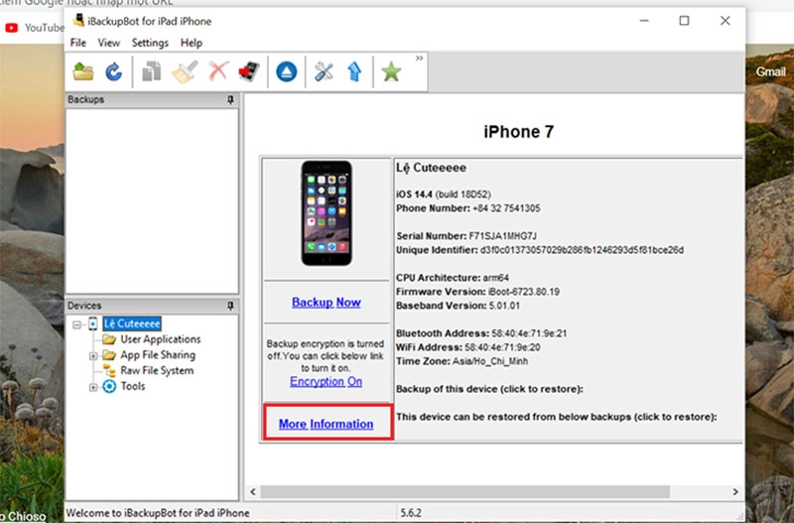Select Lệ Cuteeeee in Devices tree
The height and width of the screenshot is (523, 794).
pos(132,324)
